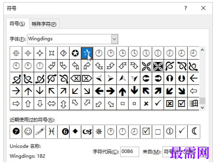This screenshot has height=166, width=217.
Task: Pick the black four-petal flower on white symbol
Action: (x=146, y=66)
